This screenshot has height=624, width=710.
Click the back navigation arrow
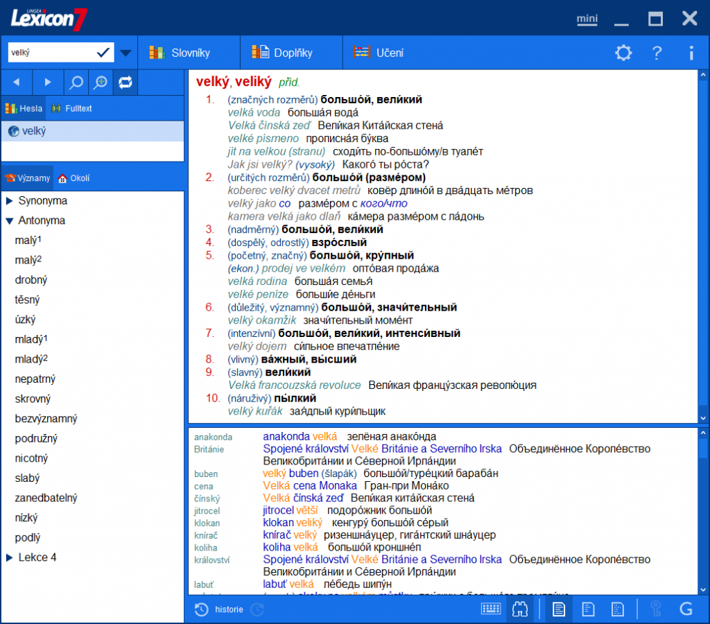point(16,81)
